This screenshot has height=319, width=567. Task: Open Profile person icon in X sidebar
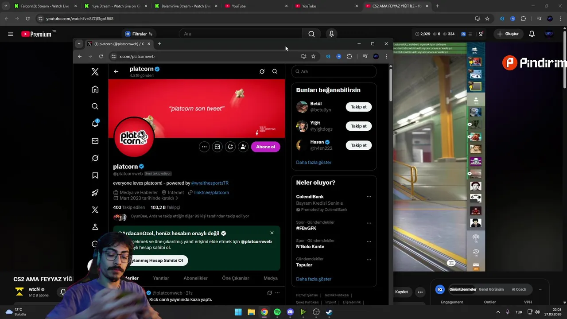pyautogui.click(x=95, y=227)
